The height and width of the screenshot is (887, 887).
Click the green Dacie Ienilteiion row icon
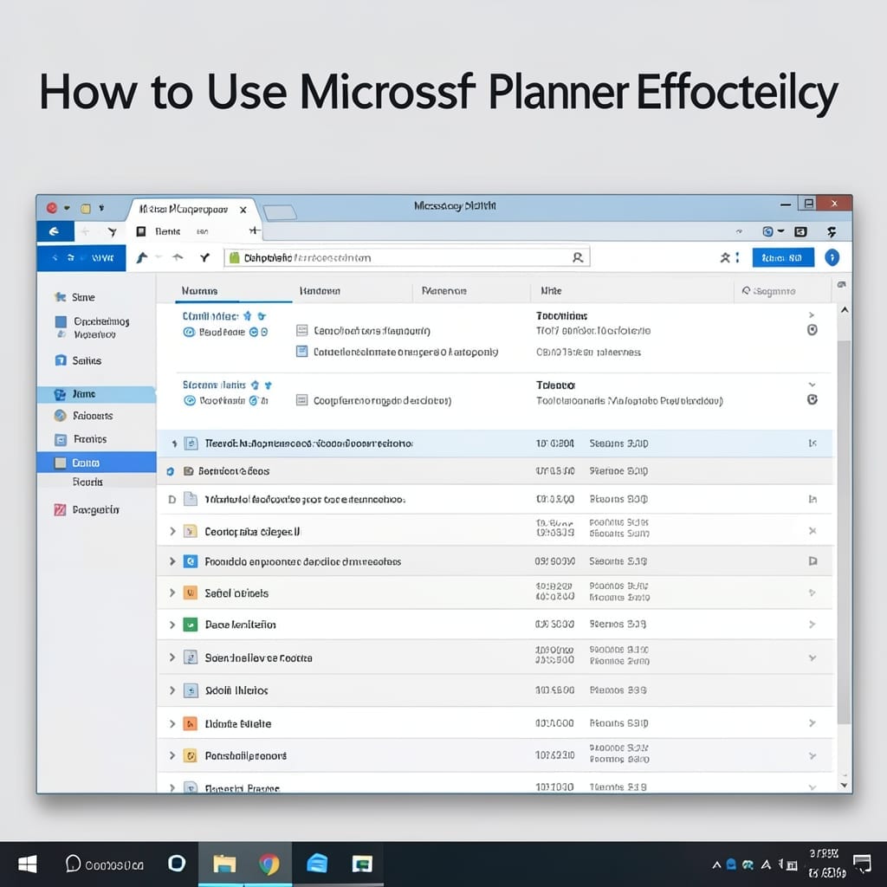tap(191, 625)
